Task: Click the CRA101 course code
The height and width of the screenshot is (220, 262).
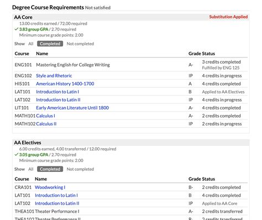Action: point(23,187)
